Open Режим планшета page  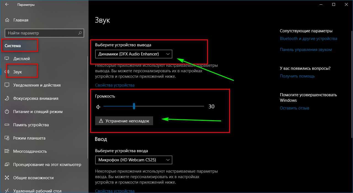click(x=29, y=138)
